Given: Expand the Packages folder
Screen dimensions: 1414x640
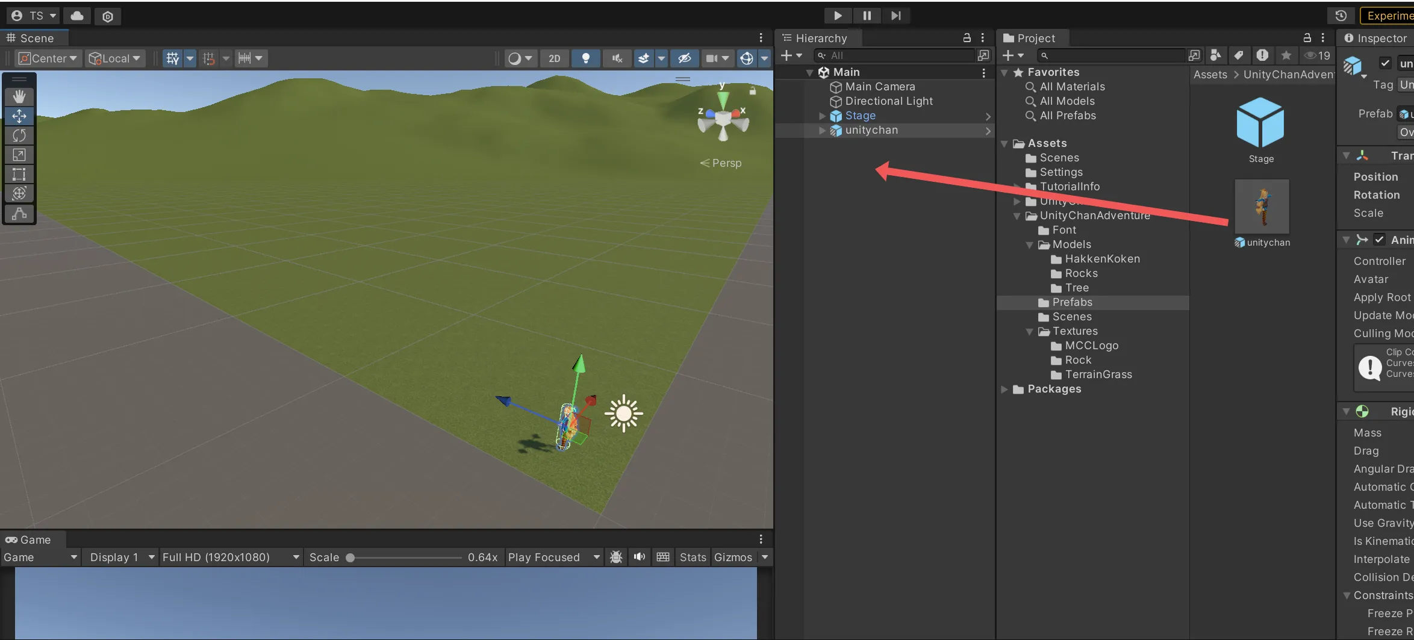Looking at the screenshot, I should (x=1004, y=389).
